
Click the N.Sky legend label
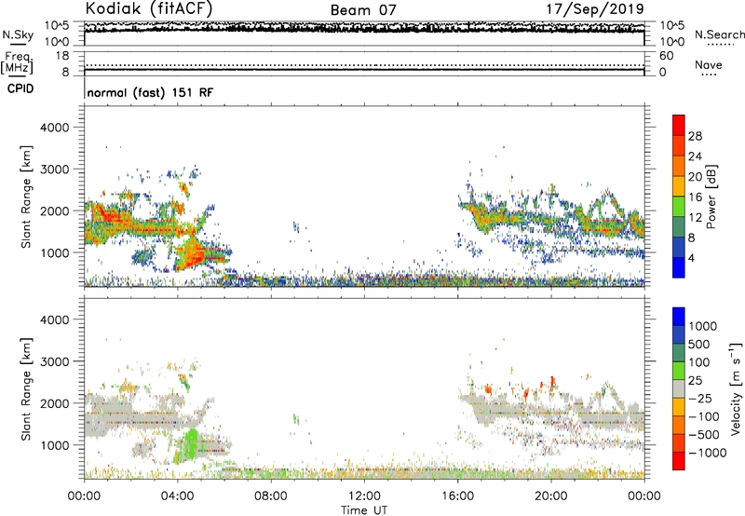(x=18, y=34)
